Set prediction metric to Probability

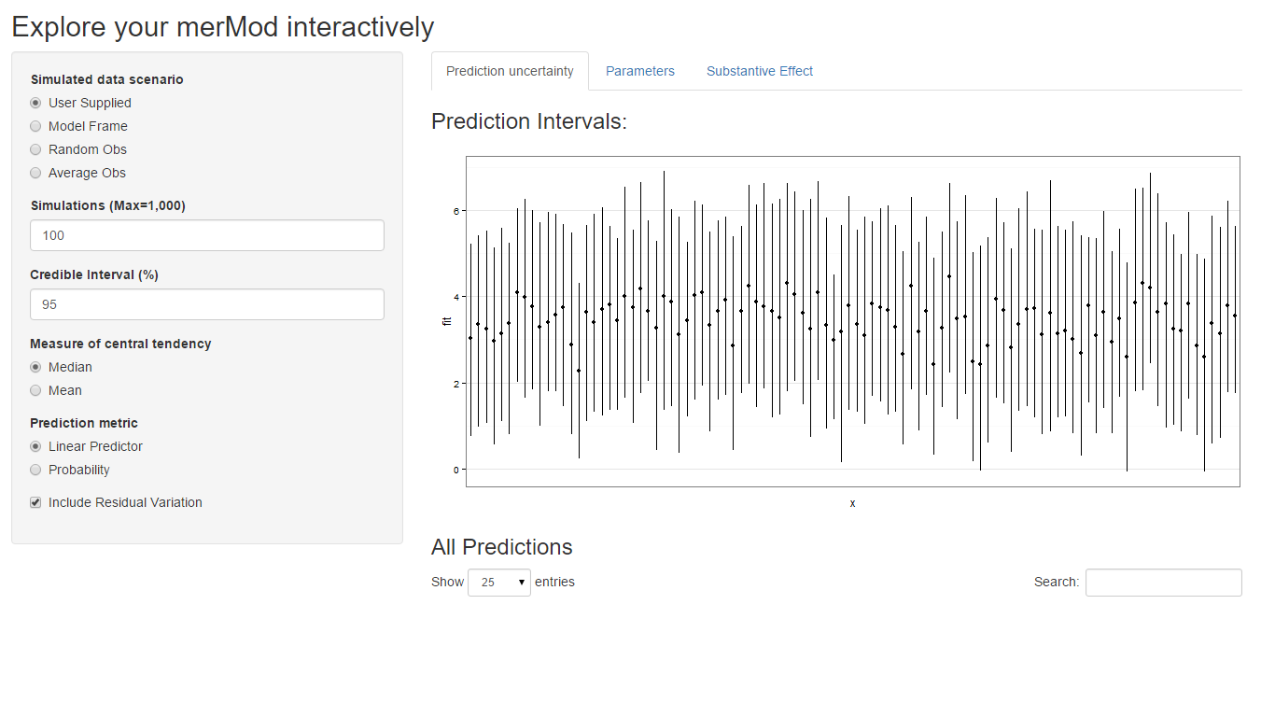35,470
